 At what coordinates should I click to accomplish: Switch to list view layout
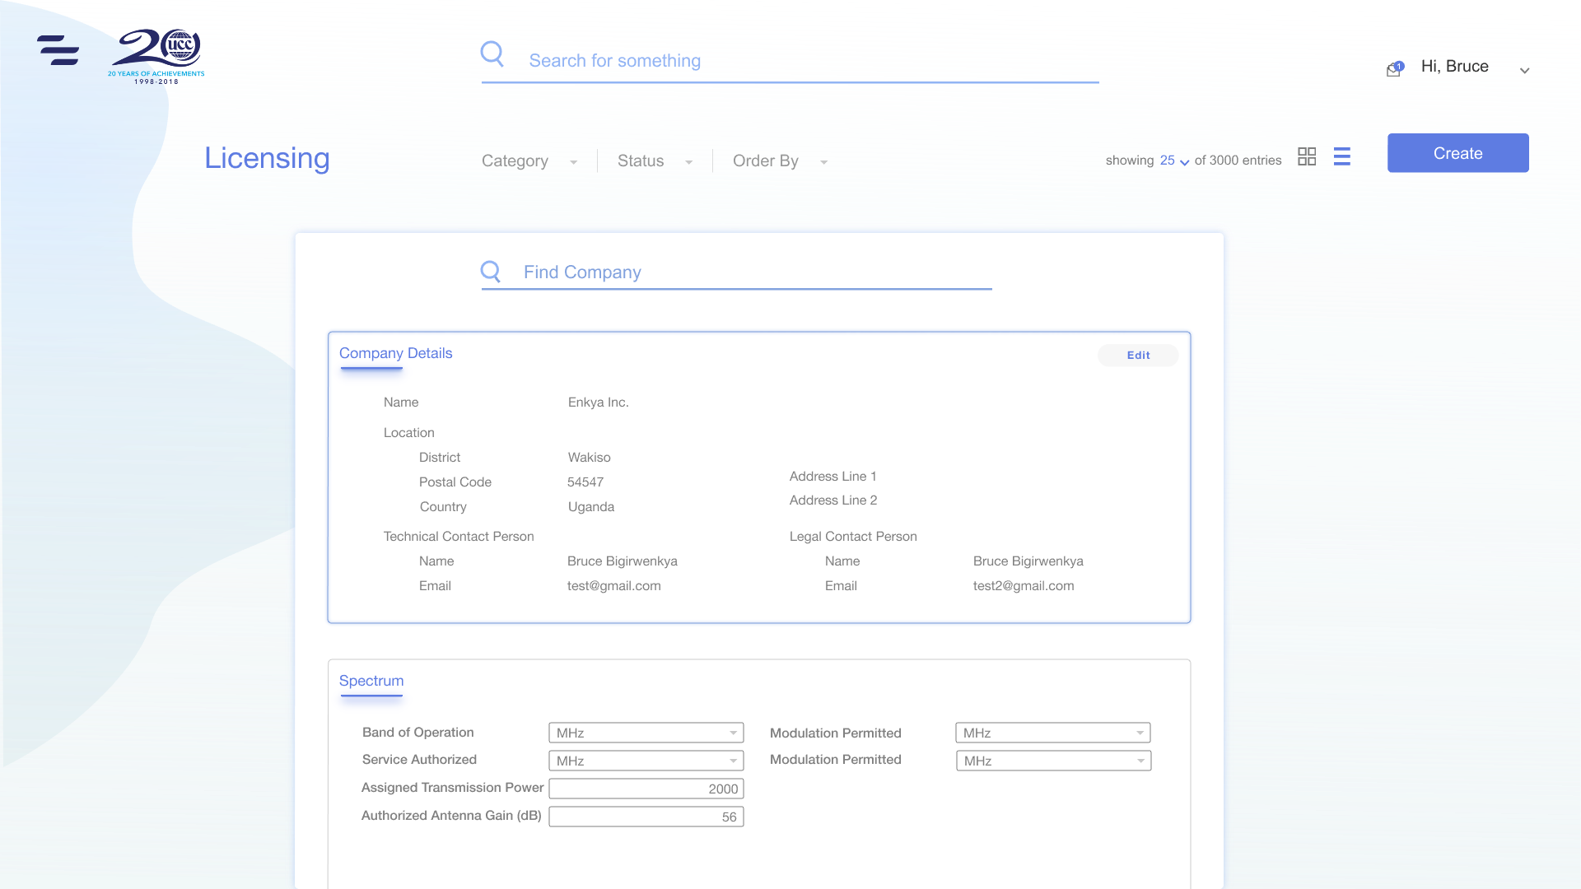(x=1342, y=156)
